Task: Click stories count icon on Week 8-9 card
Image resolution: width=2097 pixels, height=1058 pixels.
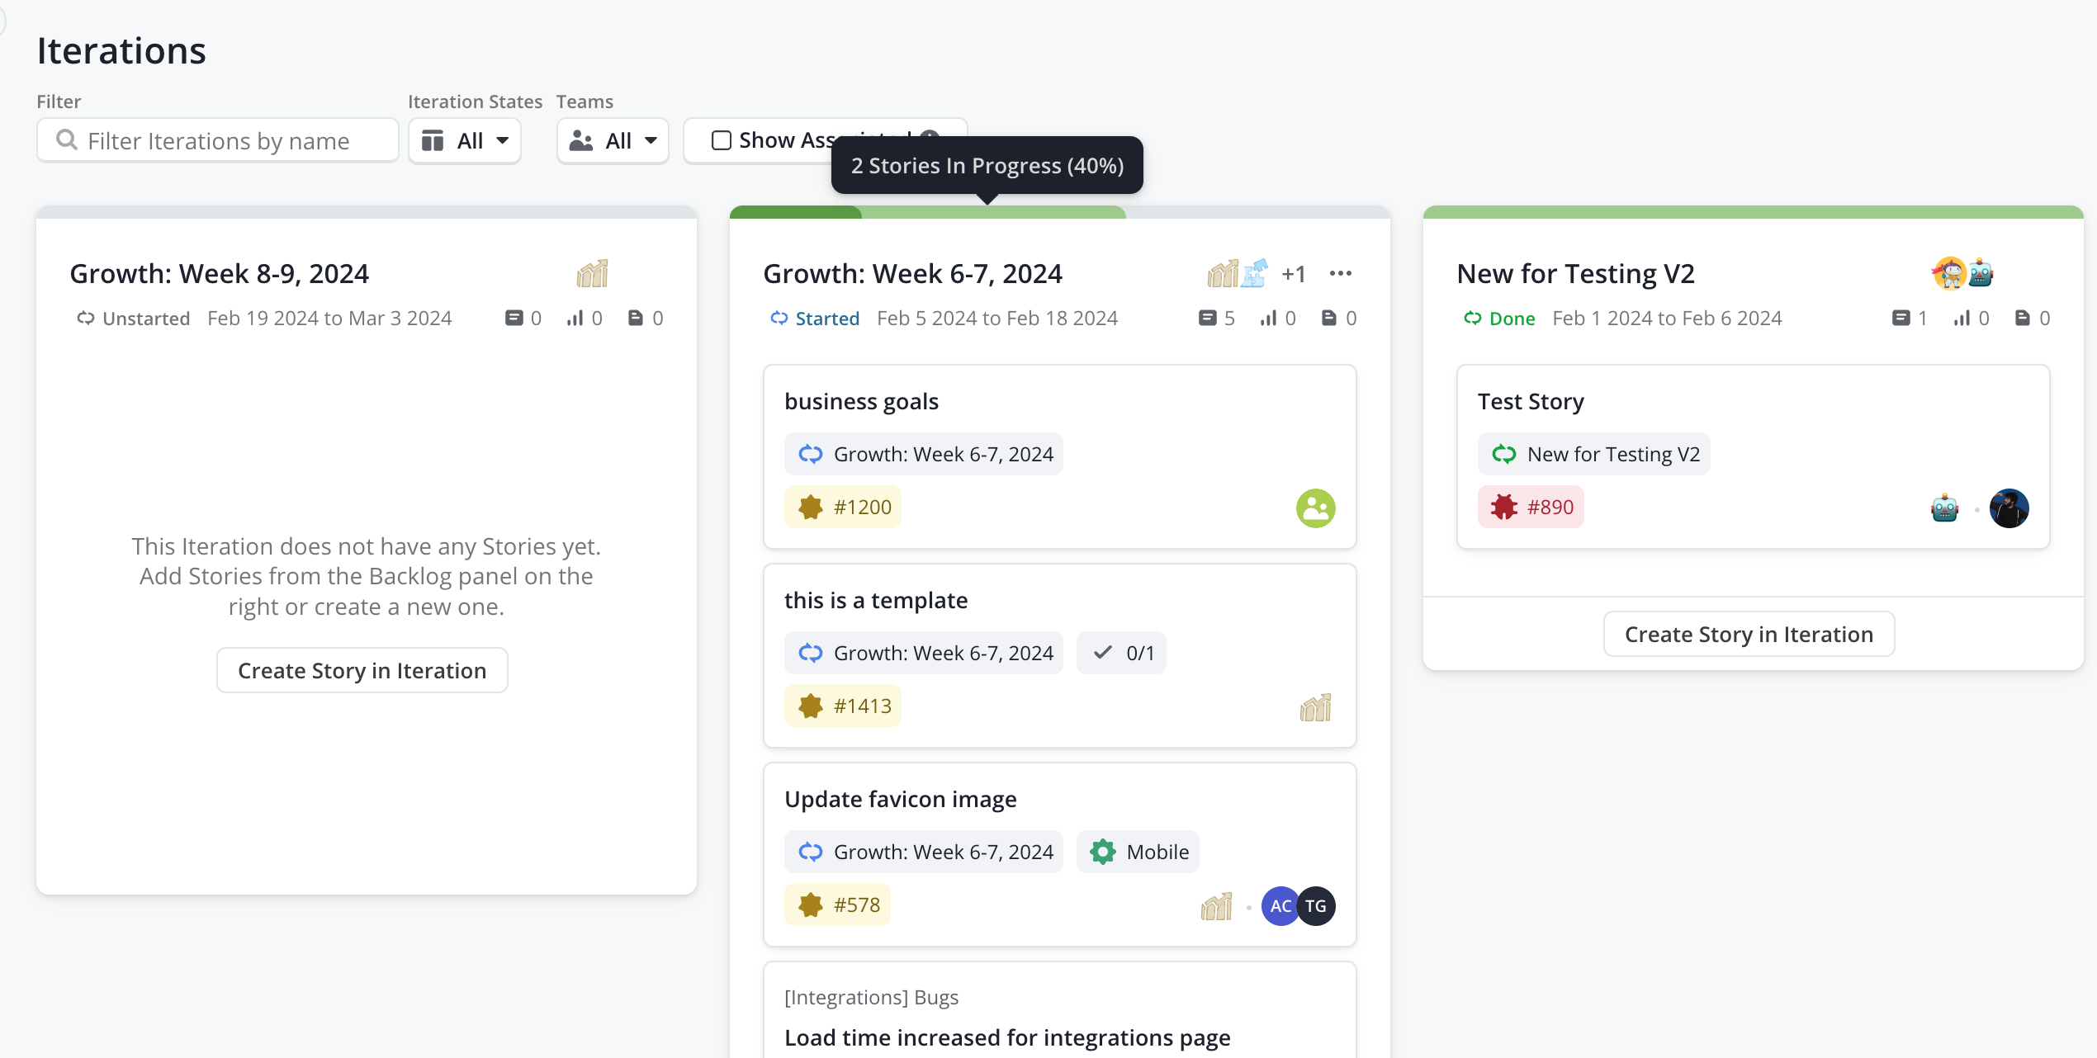Action: coord(514,318)
